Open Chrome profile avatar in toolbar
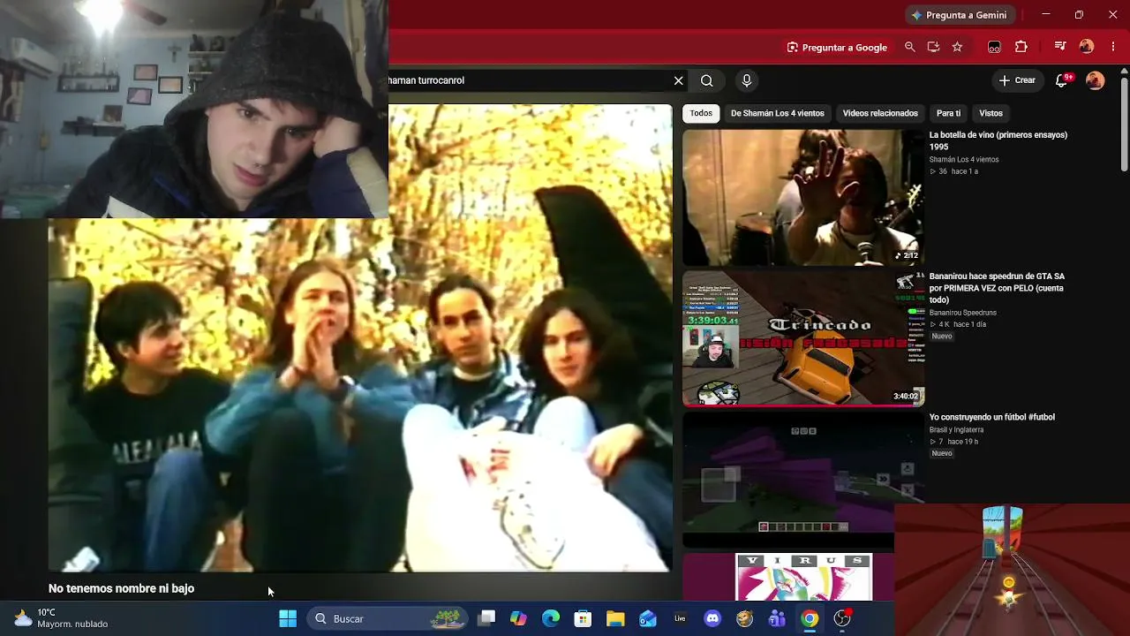Screen dimensions: 1130x636 tap(1087, 47)
